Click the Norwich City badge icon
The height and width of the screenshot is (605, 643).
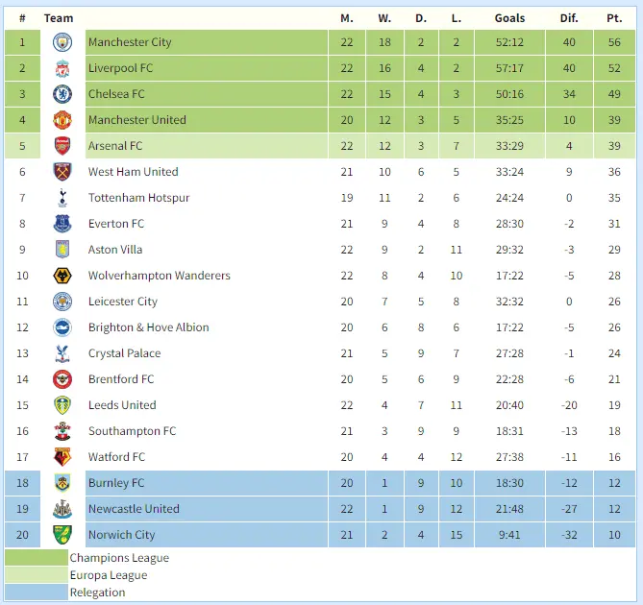62,535
